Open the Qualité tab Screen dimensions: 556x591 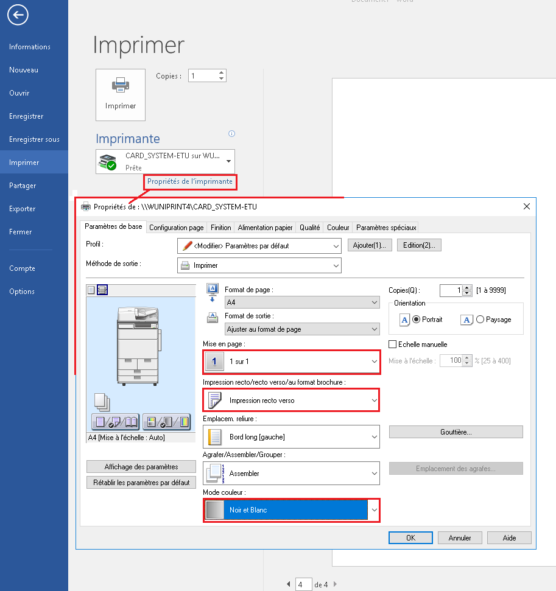click(x=309, y=228)
